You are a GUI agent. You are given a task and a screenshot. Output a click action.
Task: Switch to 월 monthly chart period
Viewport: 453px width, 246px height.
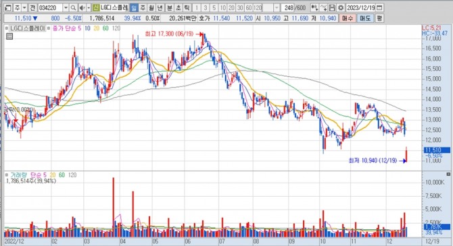point(151,8)
